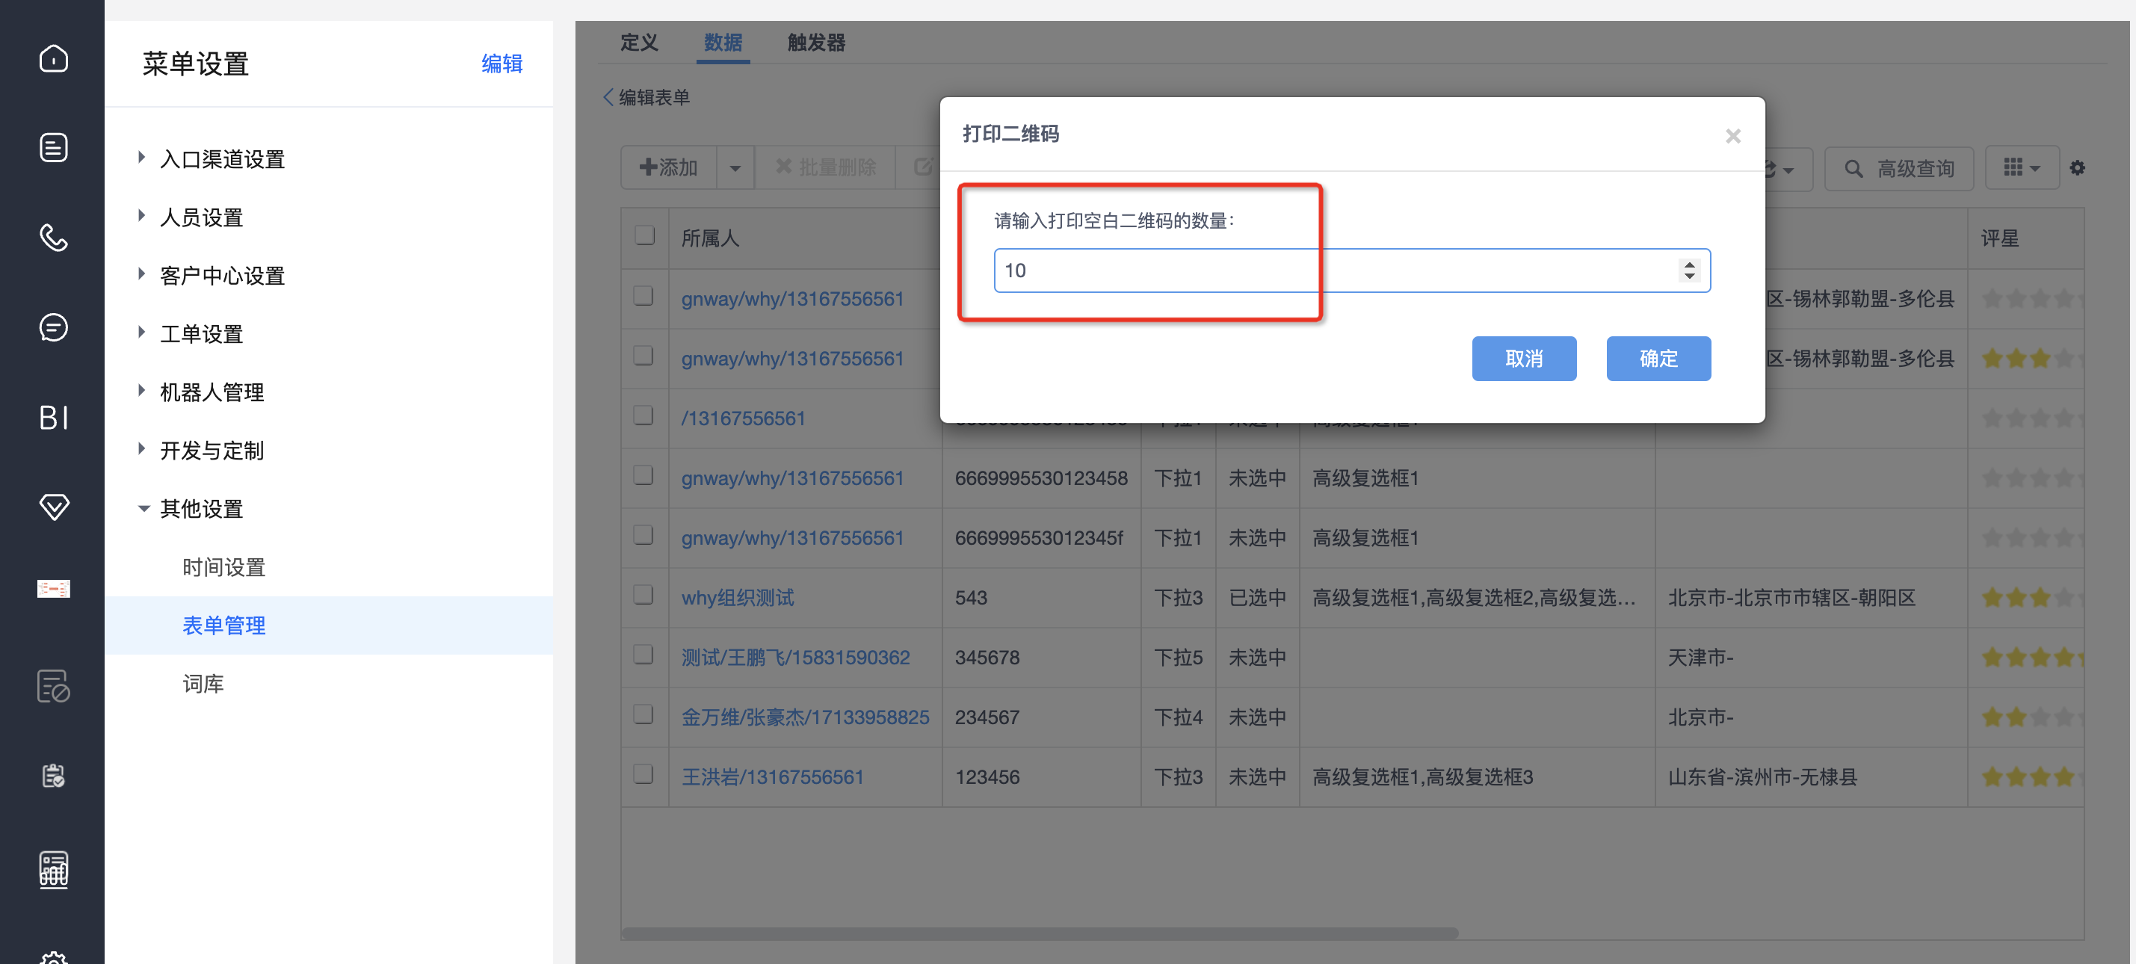Open the diamond icon in sidebar
The height and width of the screenshot is (964, 2136).
point(53,507)
